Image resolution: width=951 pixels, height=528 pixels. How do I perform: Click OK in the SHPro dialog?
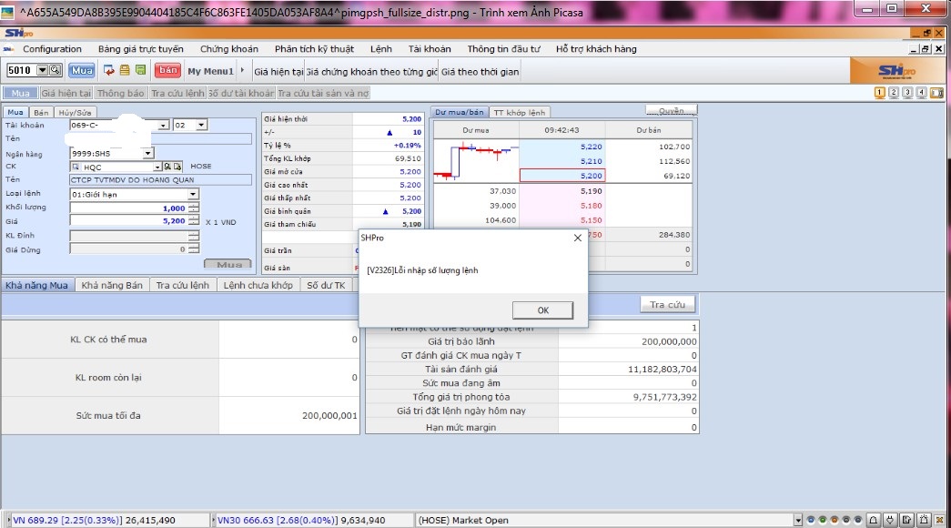542,310
